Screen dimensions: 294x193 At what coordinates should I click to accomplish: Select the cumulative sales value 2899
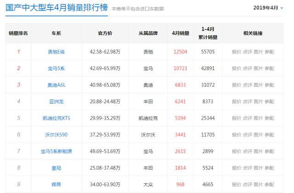click(208, 151)
